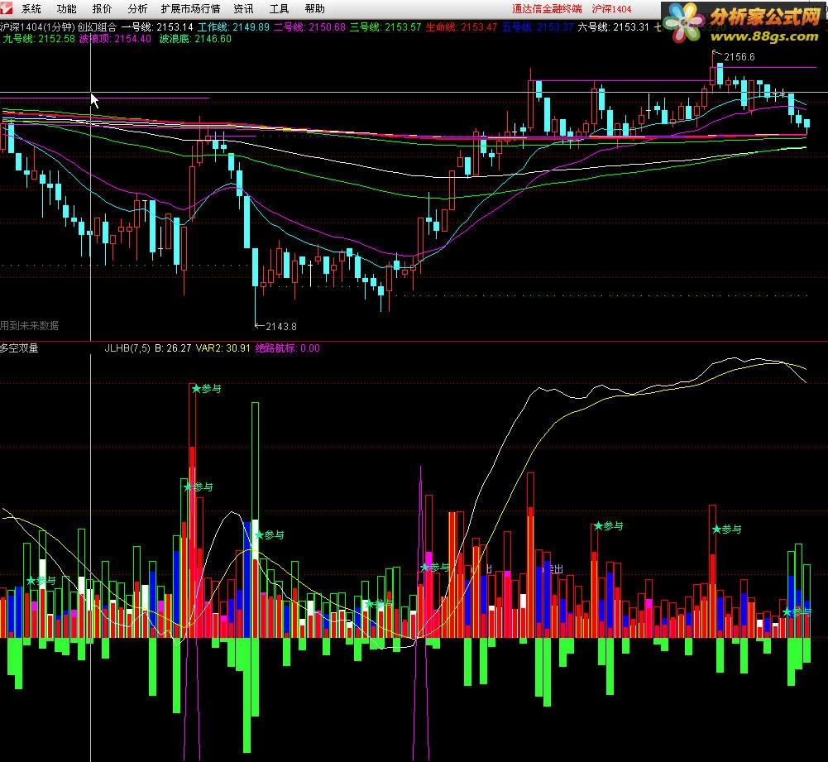Click the 通达信金融终端 title text
828x762 pixels.
coord(547,9)
